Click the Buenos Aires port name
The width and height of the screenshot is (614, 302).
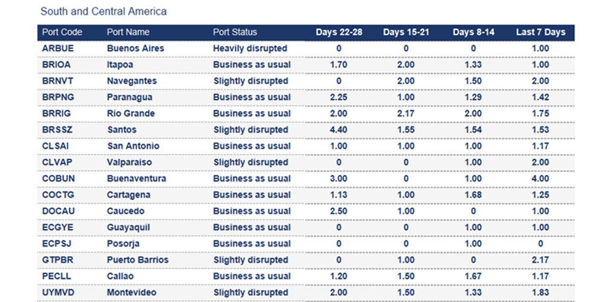[x=135, y=48]
